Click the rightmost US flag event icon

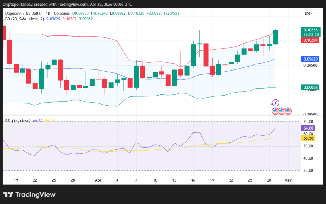point(288,111)
